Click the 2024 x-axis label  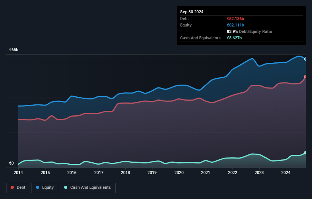(x=286, y=173)
